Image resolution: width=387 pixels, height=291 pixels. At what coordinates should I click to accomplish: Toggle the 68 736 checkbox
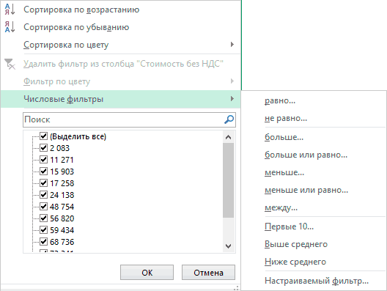[x=44, y=241]
